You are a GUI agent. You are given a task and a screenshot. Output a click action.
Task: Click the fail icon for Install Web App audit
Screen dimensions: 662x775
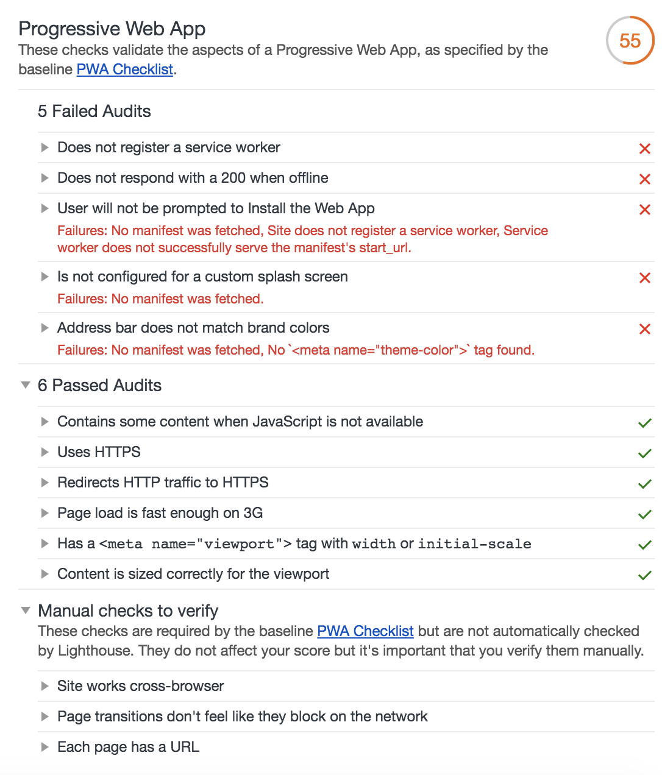pos(644,209)
